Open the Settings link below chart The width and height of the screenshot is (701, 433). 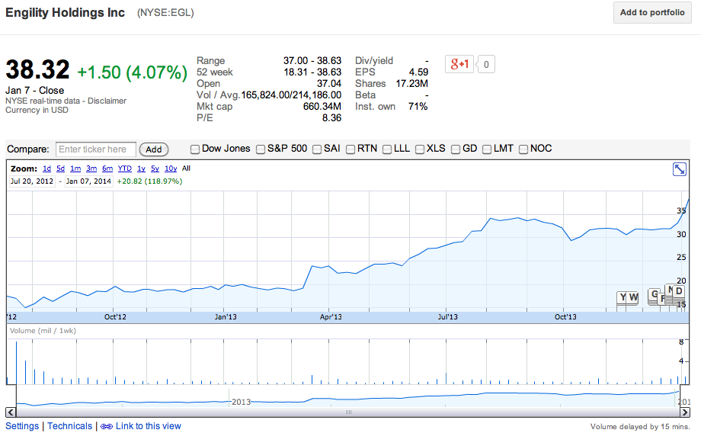pos(22,426)
